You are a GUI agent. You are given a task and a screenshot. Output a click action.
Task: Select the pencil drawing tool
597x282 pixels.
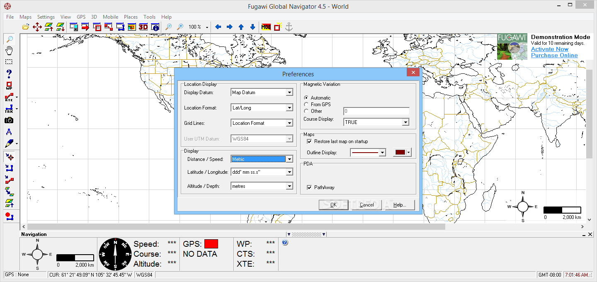pyautogui.click(x=9, y=143)
